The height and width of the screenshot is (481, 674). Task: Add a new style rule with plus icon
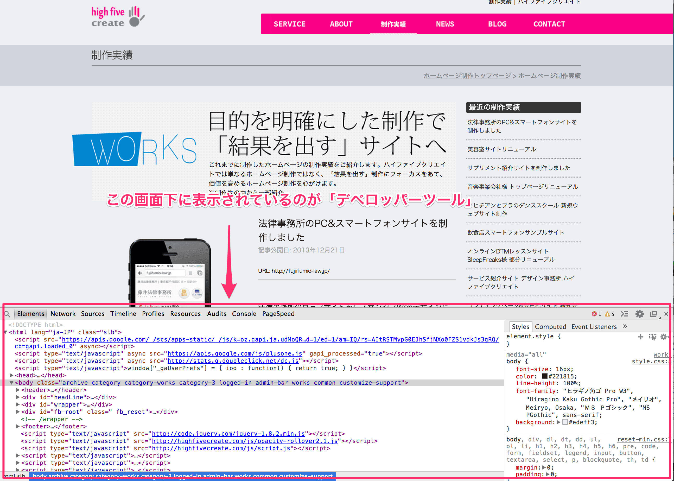coord(640,337)
